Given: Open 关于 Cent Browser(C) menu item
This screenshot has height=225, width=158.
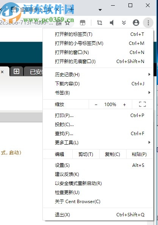Looking at the screenshot, I should pos(98,201).
